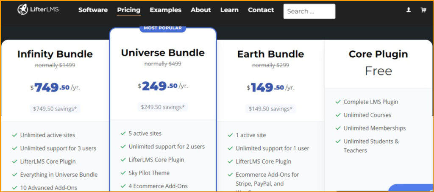This screenshot has height=192, width=434.
Task: Click the checkmark beside Sky Pilot Theme
Action: [x=123, y=173]
